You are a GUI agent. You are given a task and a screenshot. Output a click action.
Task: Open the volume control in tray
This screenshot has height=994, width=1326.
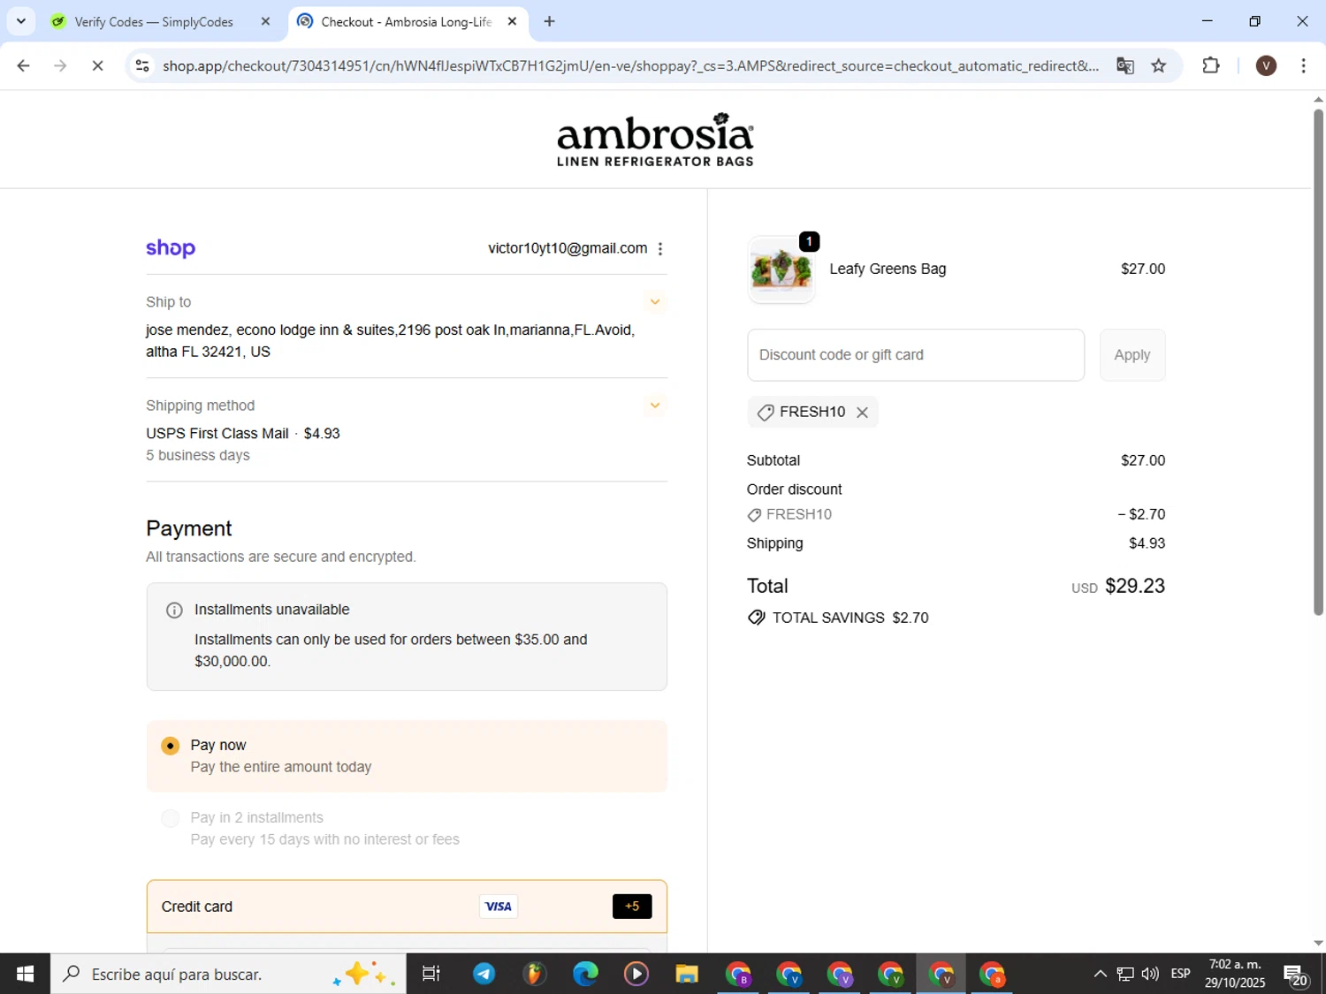coord(1150,974)
